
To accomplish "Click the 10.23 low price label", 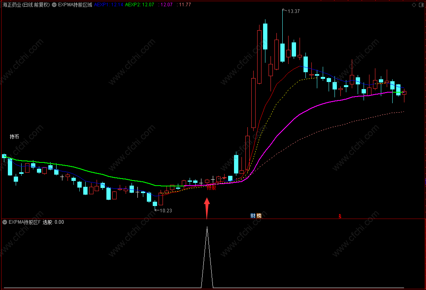I will click(x=166, y=210).
